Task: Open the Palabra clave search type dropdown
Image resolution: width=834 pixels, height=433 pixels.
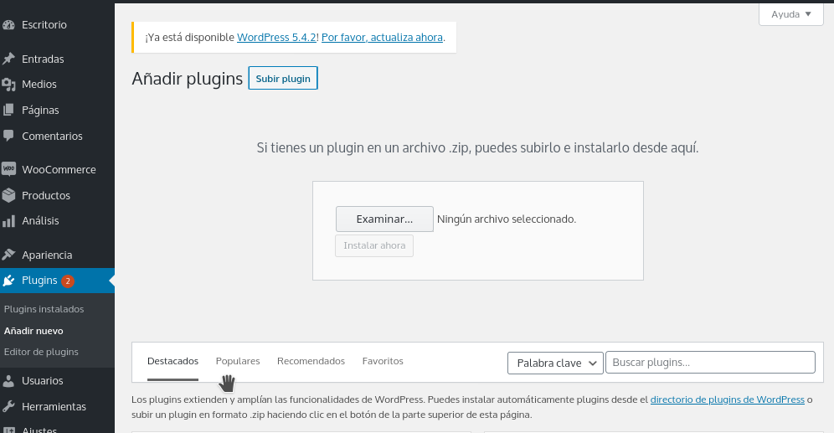Action: (x=555, y=363)
